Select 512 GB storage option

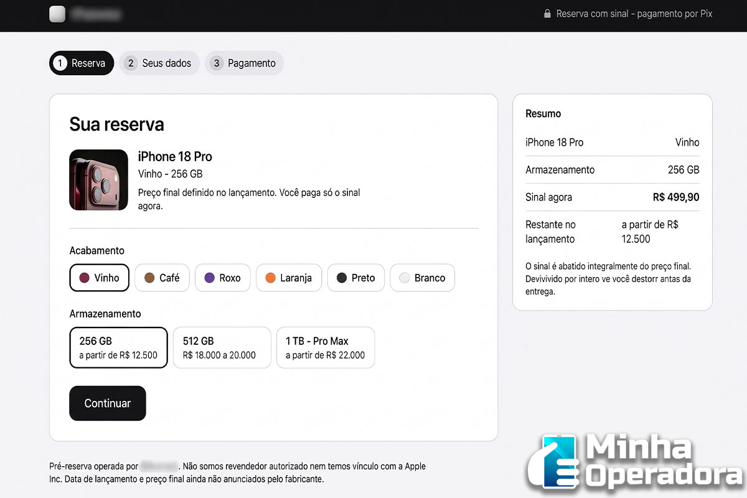[222, 347]
